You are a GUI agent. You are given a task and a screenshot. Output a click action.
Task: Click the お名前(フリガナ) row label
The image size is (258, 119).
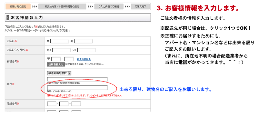[x=17, y=50]
